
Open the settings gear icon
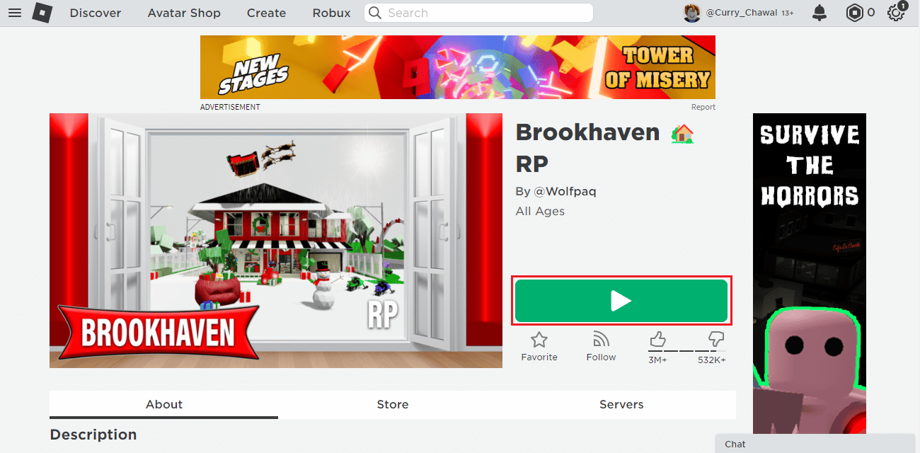point(896,13)
